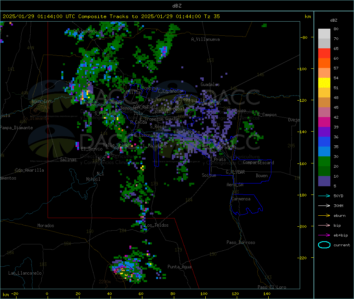Click the L_Malvinas map label
The width and height of the screenshot is (354, 299).
(x=155, y=146)
